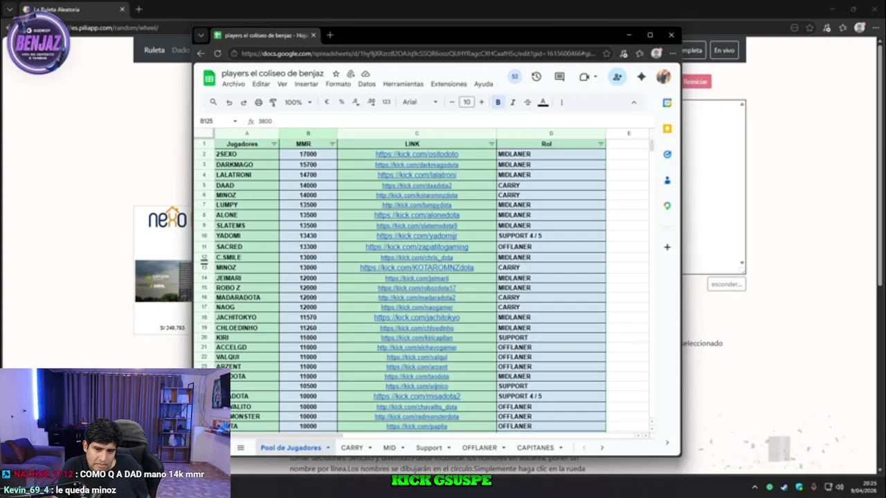Open Jugadores column filter dropdown
886x498 pixels.
(274, 144)
